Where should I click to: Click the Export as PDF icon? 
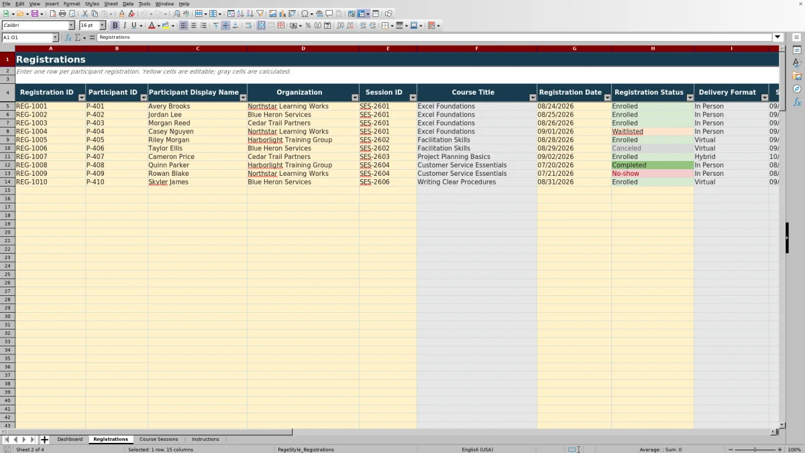[52, 13]
